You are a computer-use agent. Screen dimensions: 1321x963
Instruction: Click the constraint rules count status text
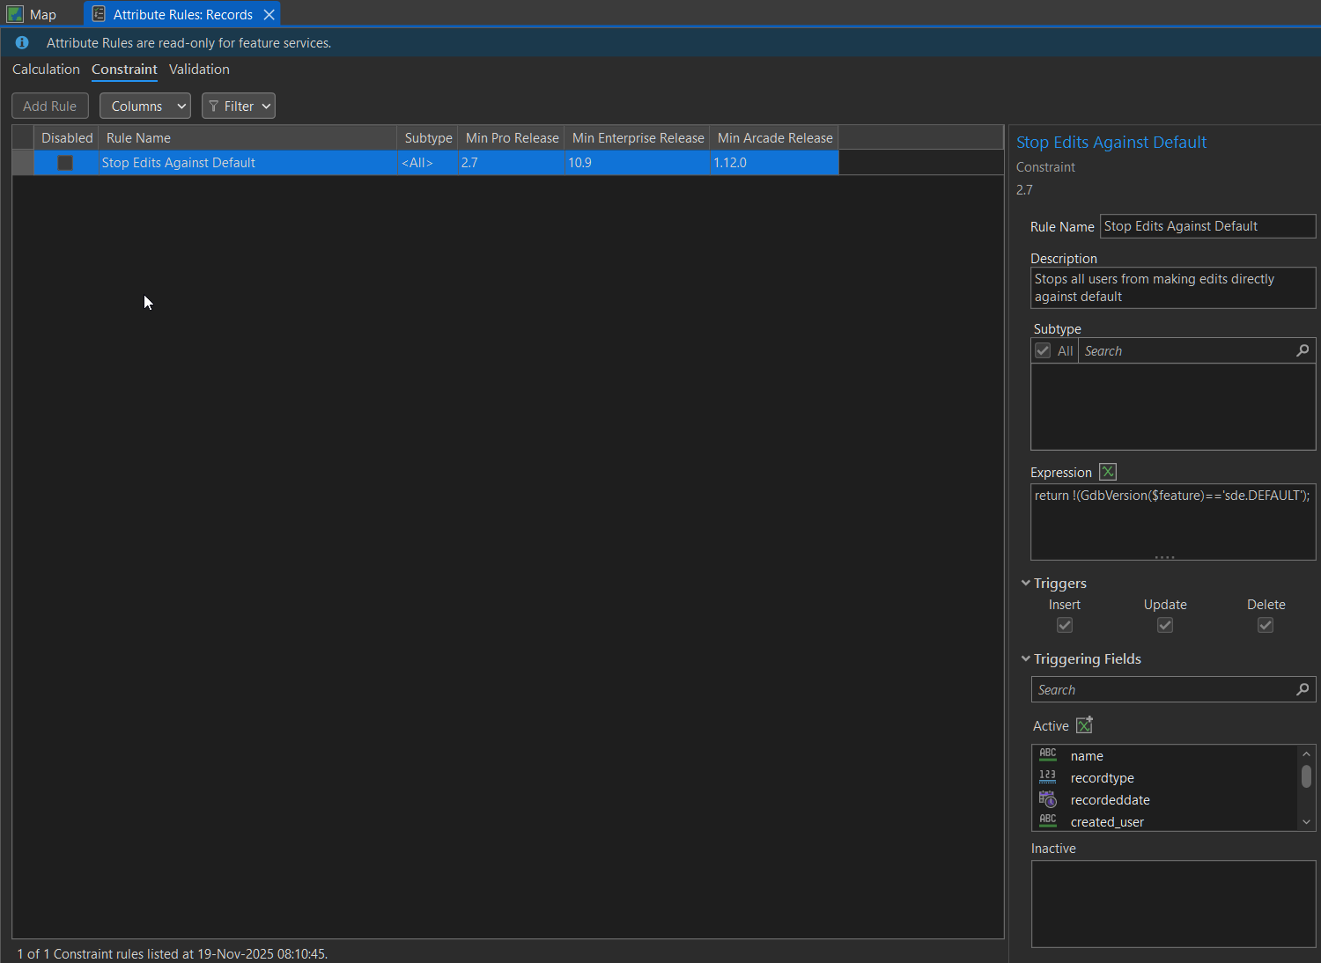(173, 953)
